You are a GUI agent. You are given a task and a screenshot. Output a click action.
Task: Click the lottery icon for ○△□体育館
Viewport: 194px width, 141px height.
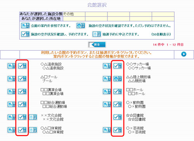pos(33,130)
